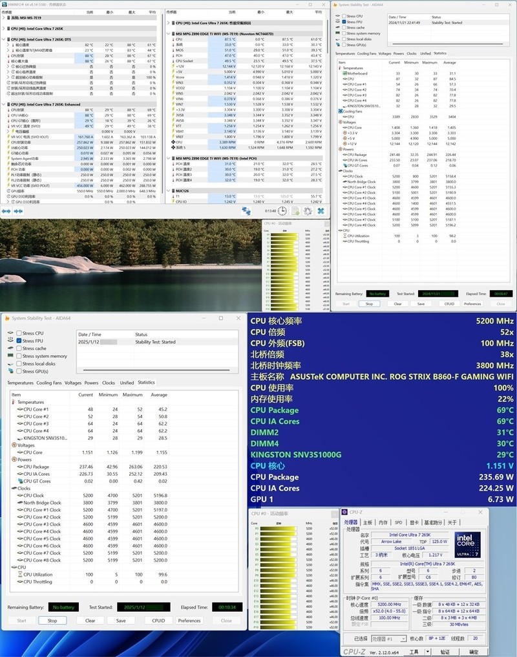
Task: Uncheck Stress FPU in lower AIDA64 window
Action: coord(19,341)
